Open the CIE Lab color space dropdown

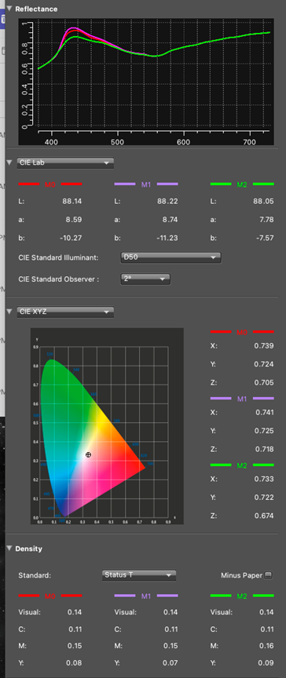pos(65,162)
